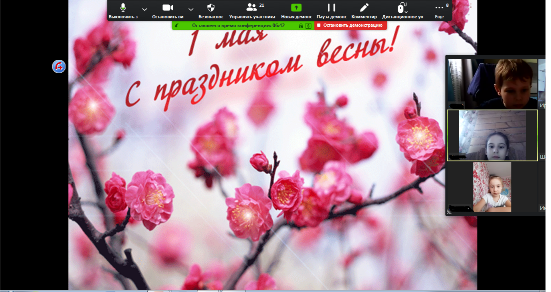The height and width of the screenshot is (292, 551).
Task: Click the resize grip of video panel
Action: [449, 212]
